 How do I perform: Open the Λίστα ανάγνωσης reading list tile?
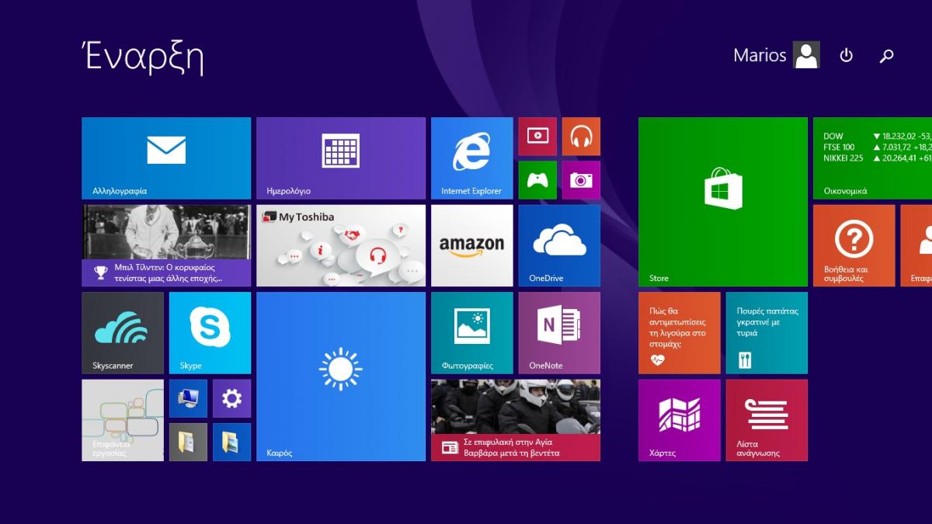point(767,420)
